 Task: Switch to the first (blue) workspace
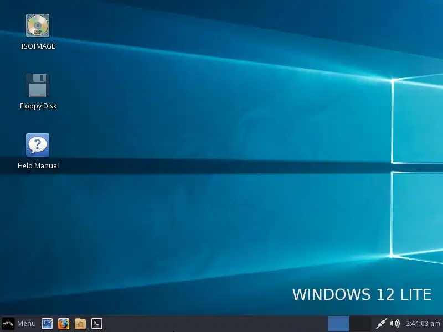coord(338,324)
